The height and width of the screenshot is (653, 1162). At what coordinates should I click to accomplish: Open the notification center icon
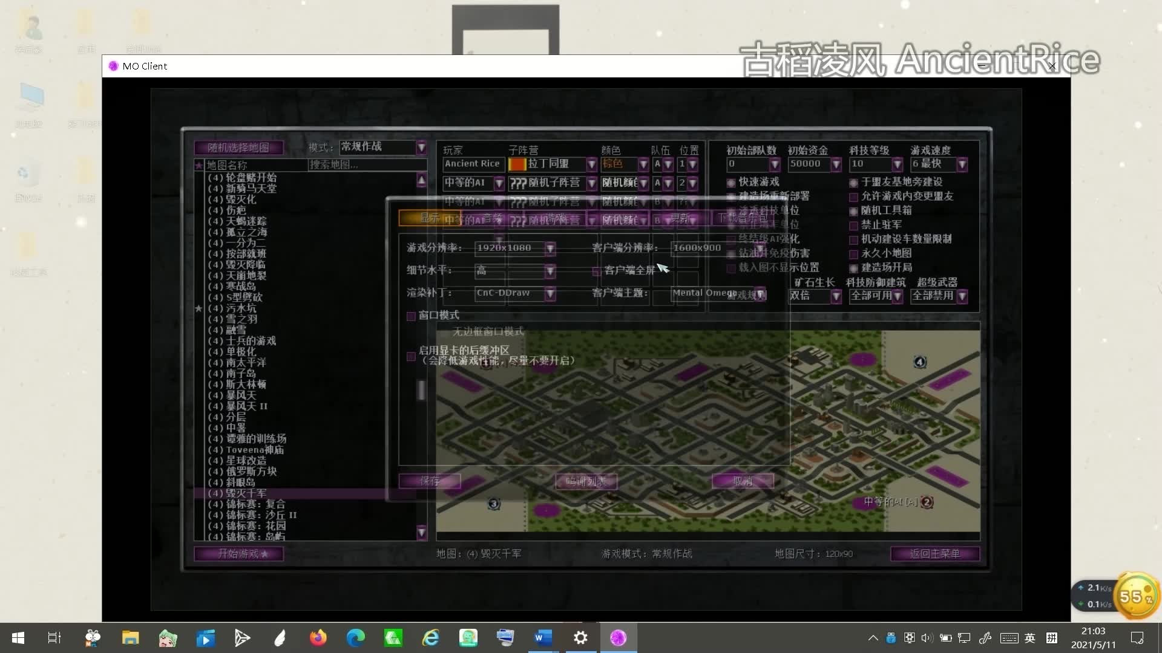pos(1137,638)
